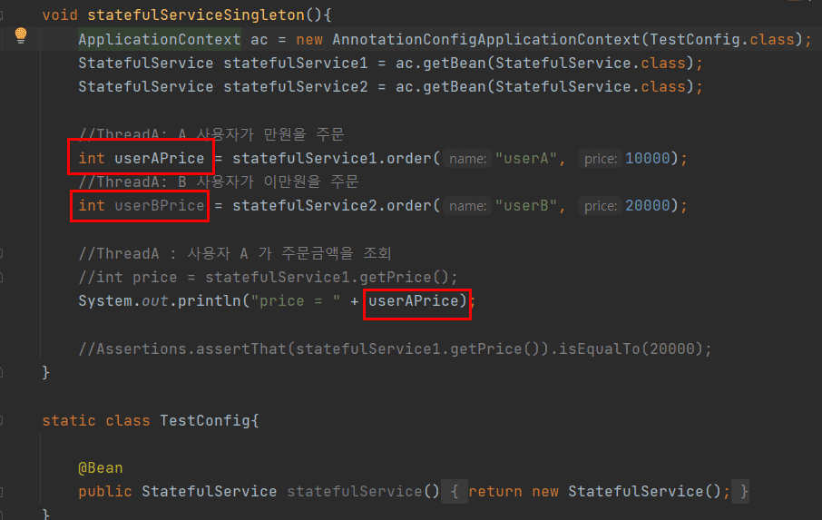822x520 pixels.
Task: Click statefulService() bean method name
Action: coord(355,492)
